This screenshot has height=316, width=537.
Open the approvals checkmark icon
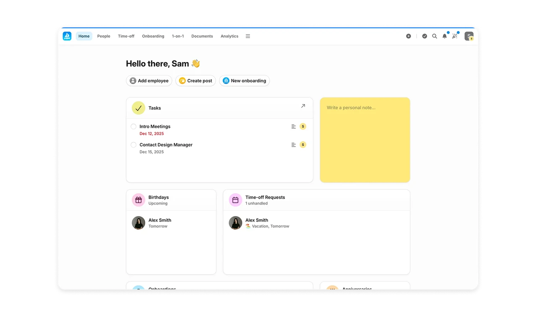tap(425, 36)
